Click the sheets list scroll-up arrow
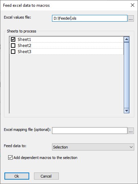The height and width of the screenshot is (184, 138). [126, 39]
